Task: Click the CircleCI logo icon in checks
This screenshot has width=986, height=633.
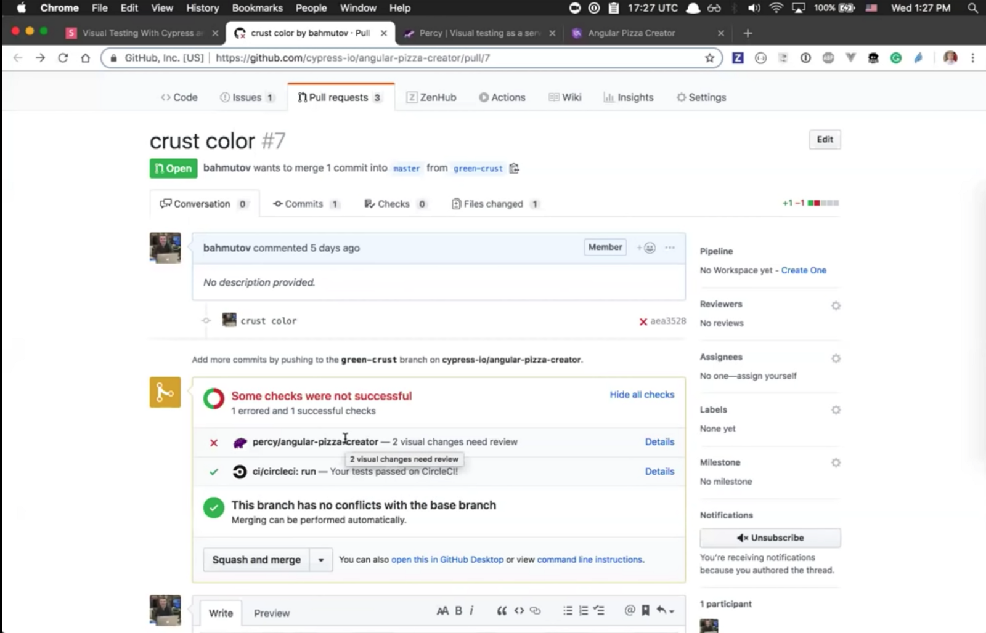Action: (x=240, y=472)
